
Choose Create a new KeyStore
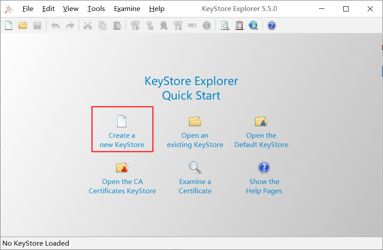pyautogui.click(x=122, y=132)
